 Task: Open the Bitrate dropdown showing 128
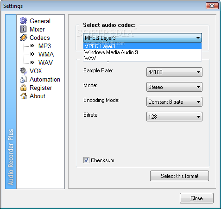tap(174, 117)
